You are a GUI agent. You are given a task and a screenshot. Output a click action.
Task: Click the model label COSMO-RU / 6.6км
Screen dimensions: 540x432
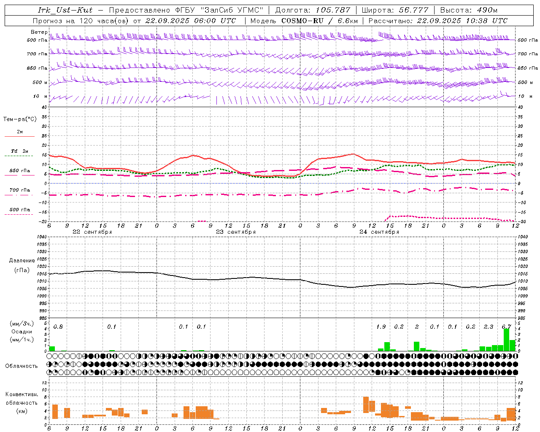tap(320, 21)
